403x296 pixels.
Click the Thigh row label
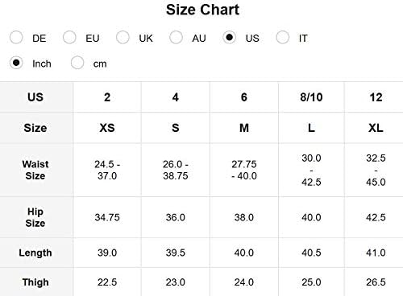35,282
